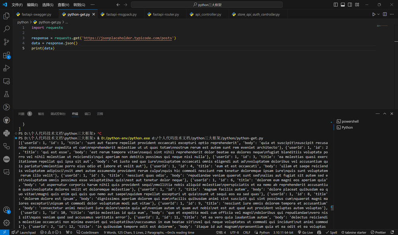Viewport: 398px width, 235px height.
Task: Click the python三大框架 command center search box
Action: 206,5
